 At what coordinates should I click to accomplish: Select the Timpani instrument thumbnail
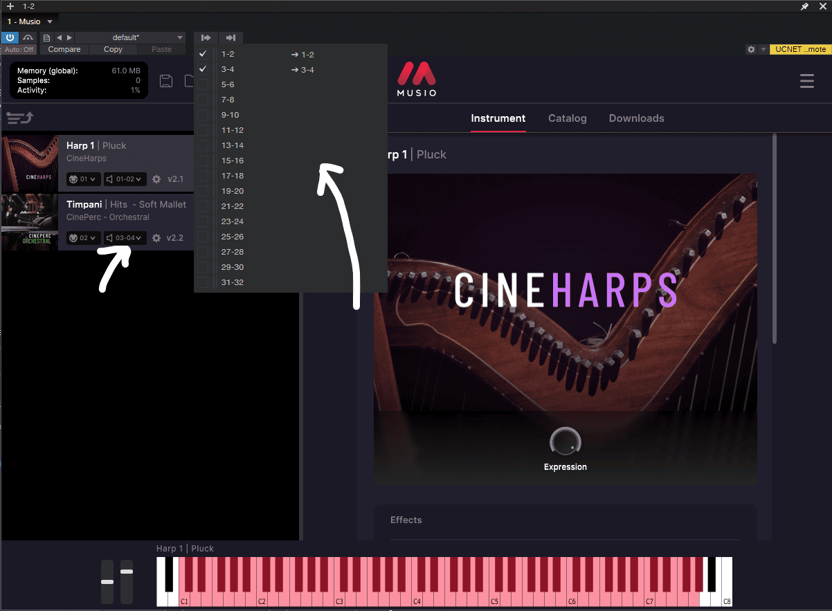point(30,222)
